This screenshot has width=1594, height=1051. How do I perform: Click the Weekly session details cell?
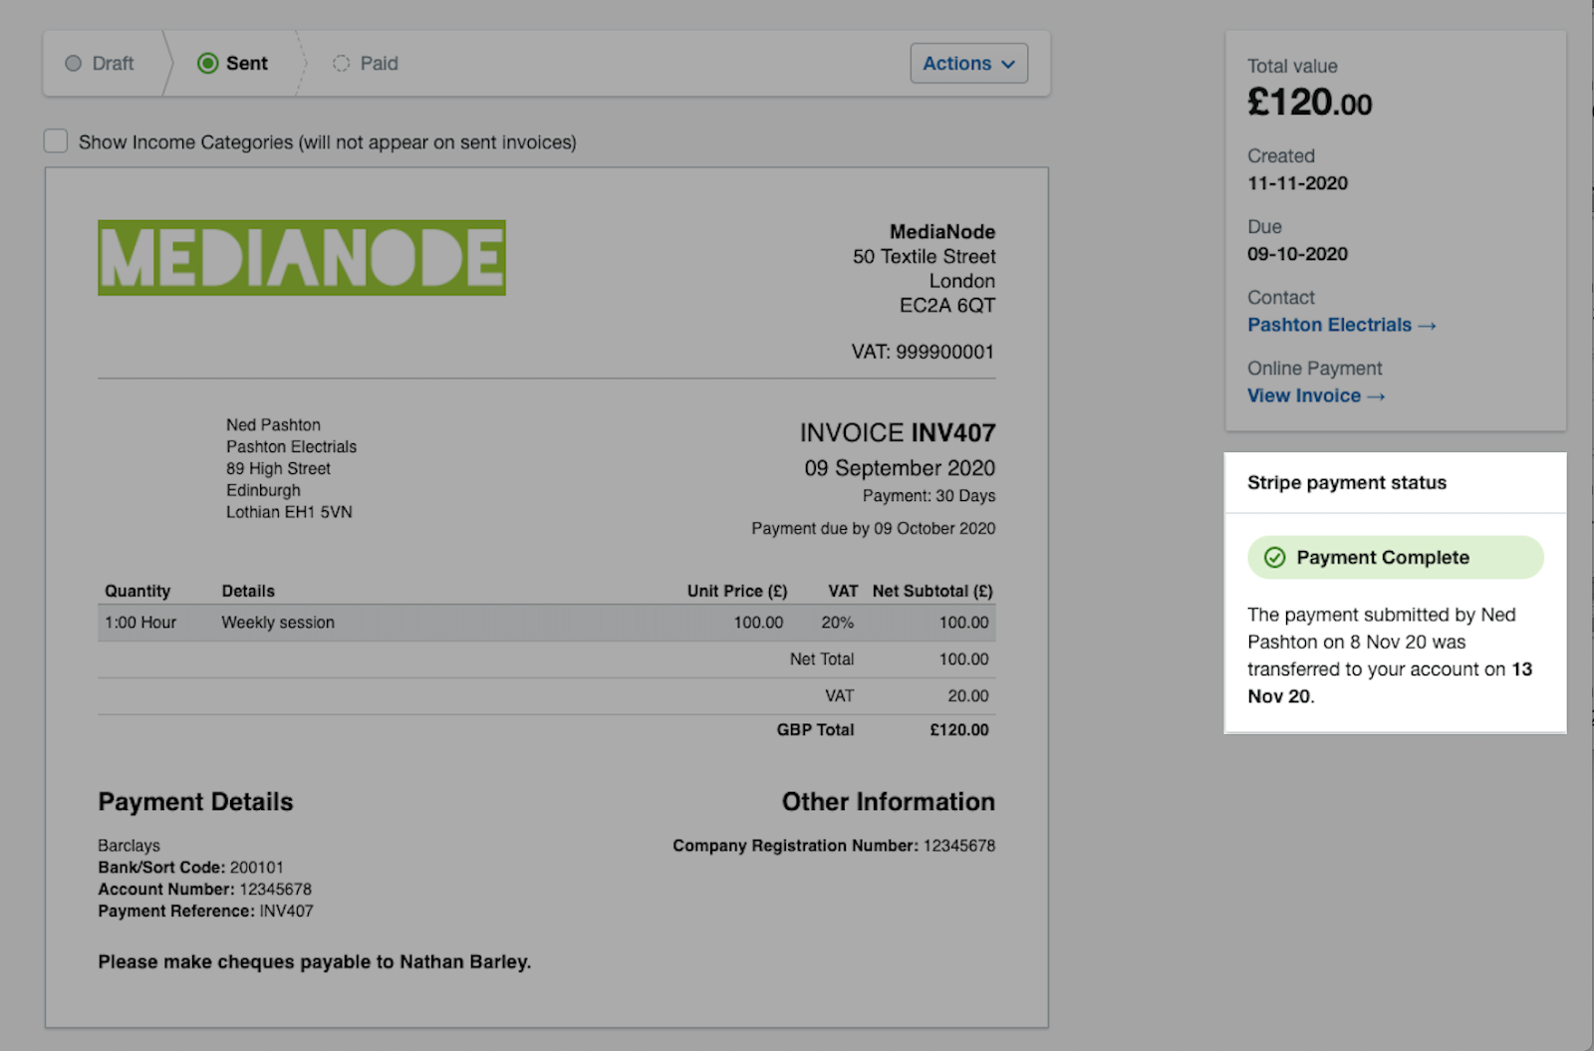278,623
